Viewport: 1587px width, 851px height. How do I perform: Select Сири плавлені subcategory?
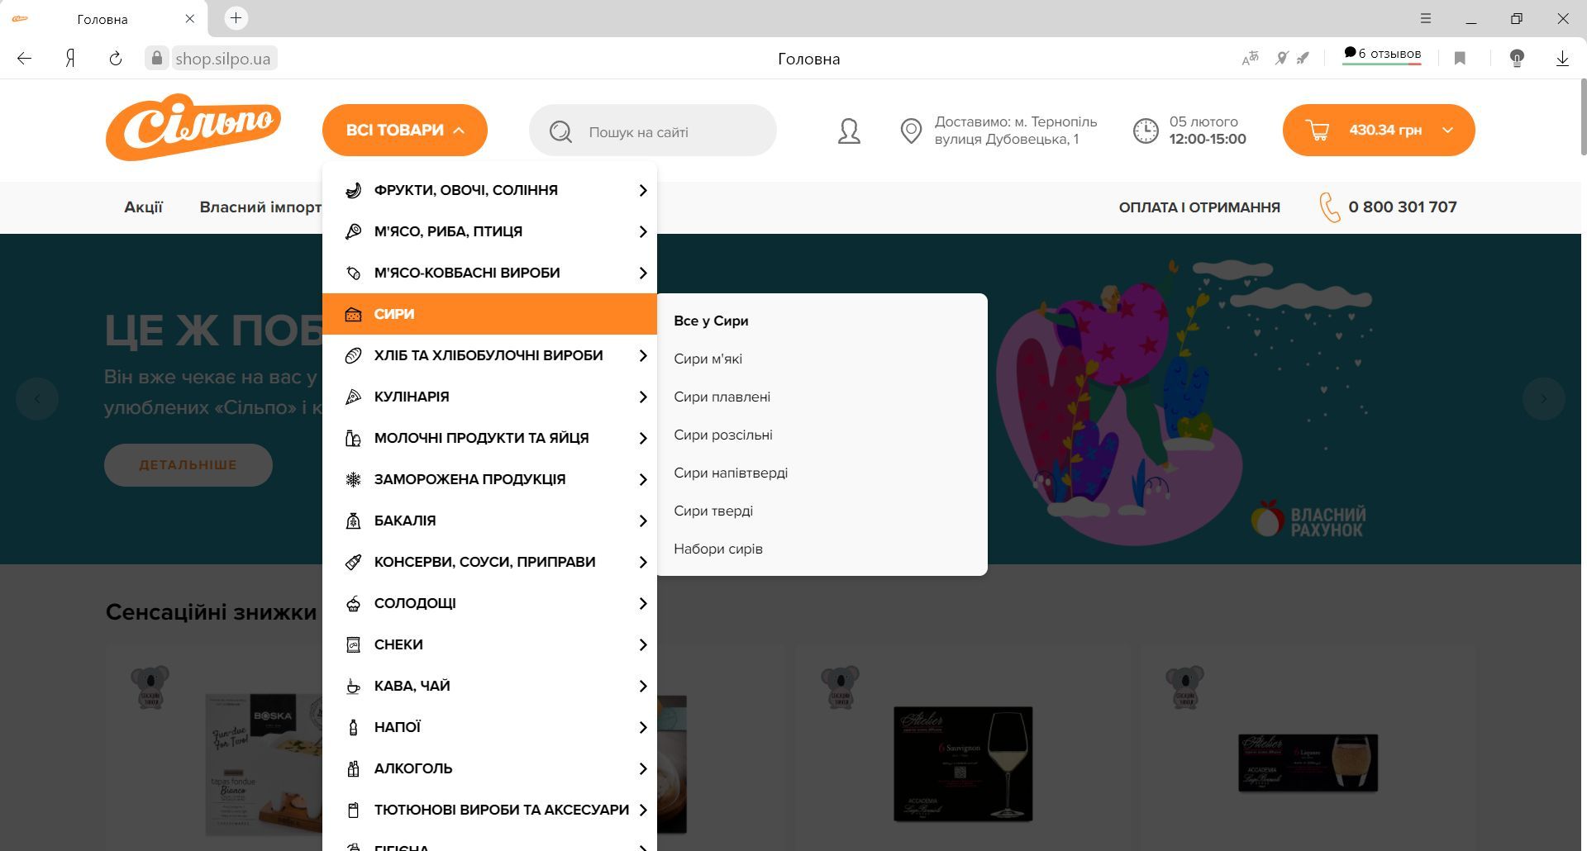coord(722,397)
